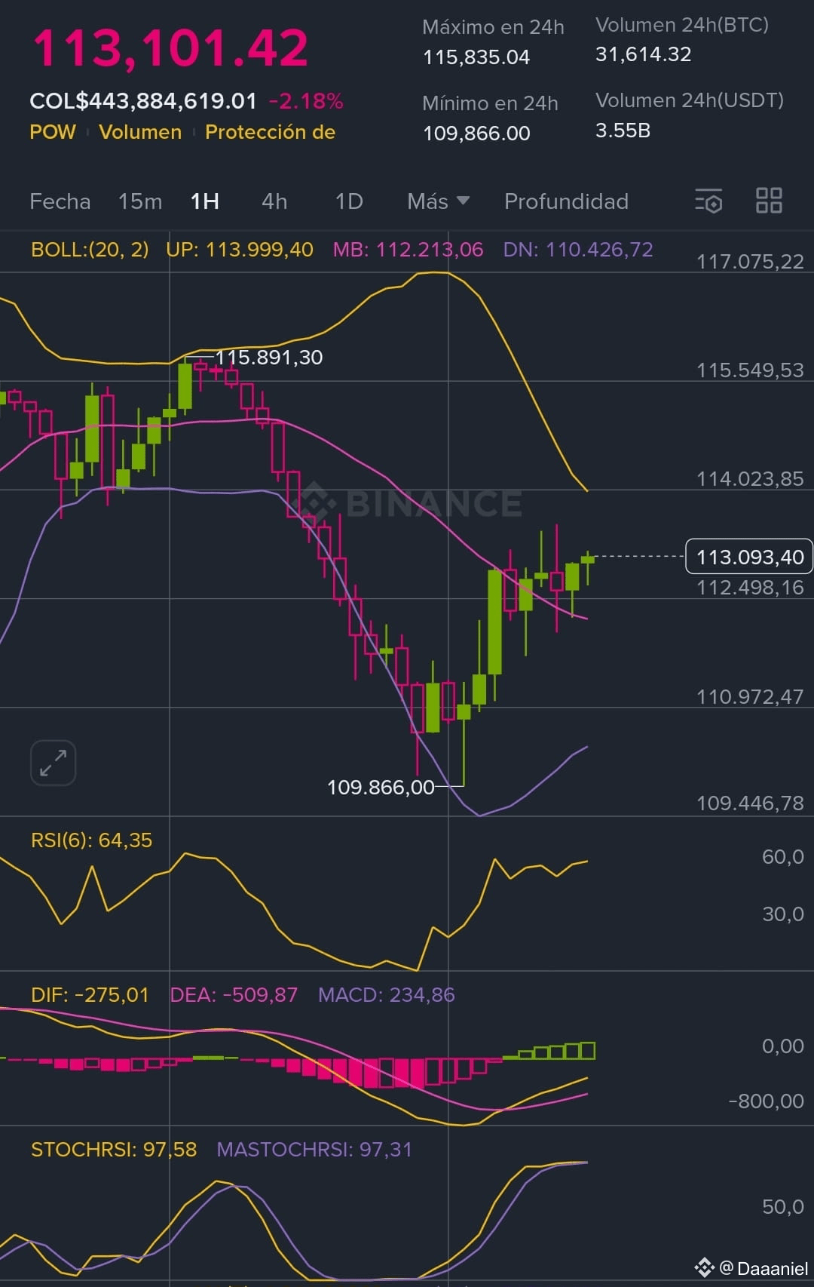This screenshot has height=1287, width=814.
Task: Tap the MASTOCHRSI: 97,31 label
Action: tap(314, 1150)
